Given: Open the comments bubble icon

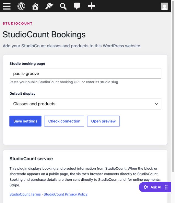Looking at the screenshot, I should 77,6.
